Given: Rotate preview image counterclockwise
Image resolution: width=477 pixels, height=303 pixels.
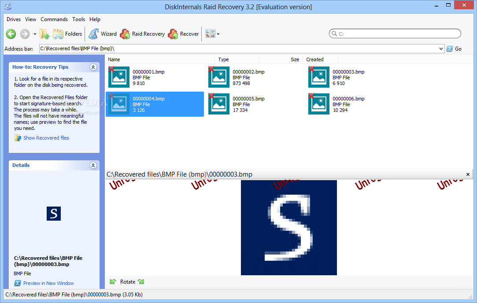Looking at the screenshot, I should (x=113, y=282).
